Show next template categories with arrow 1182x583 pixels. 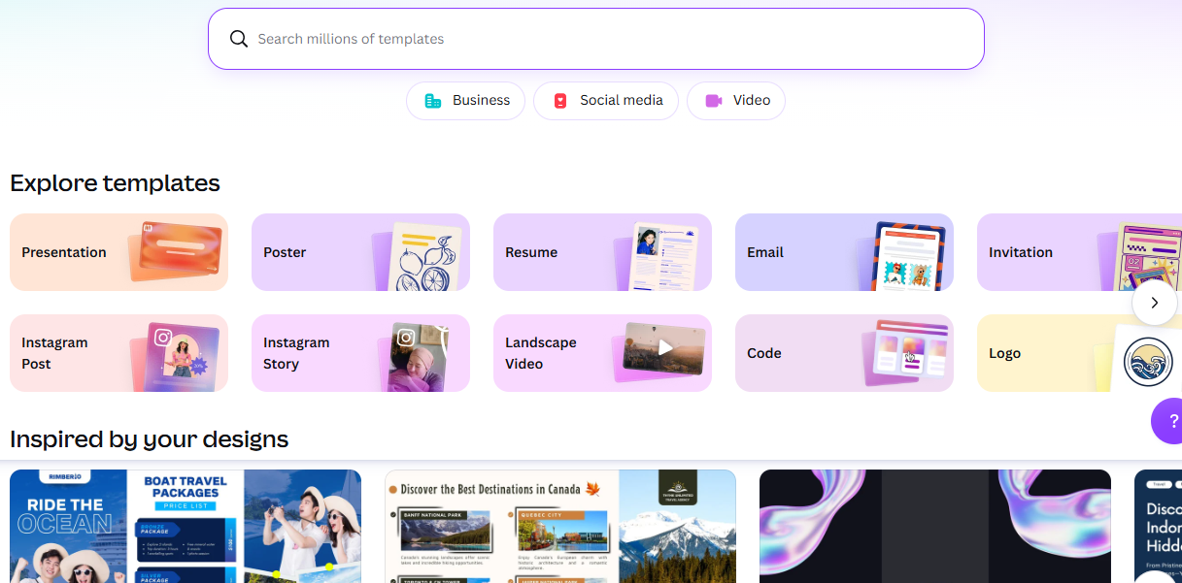pos(1155,303)
